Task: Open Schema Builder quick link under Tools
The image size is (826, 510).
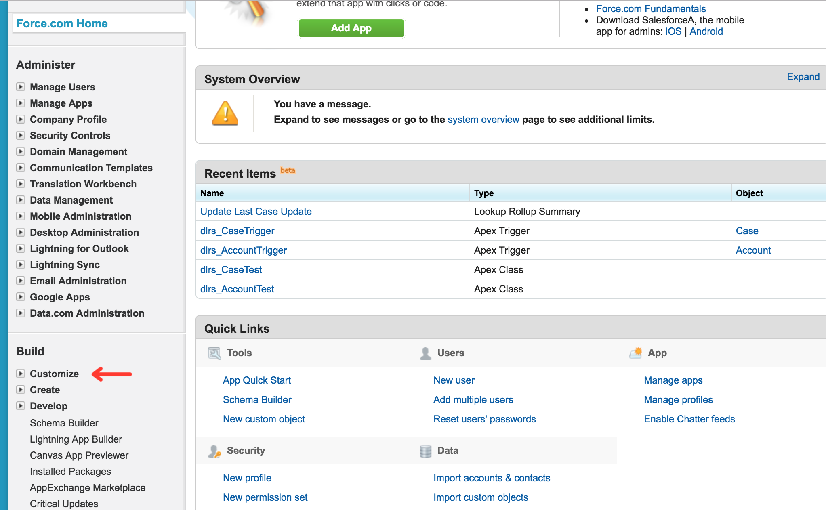Action: (257, 400)
